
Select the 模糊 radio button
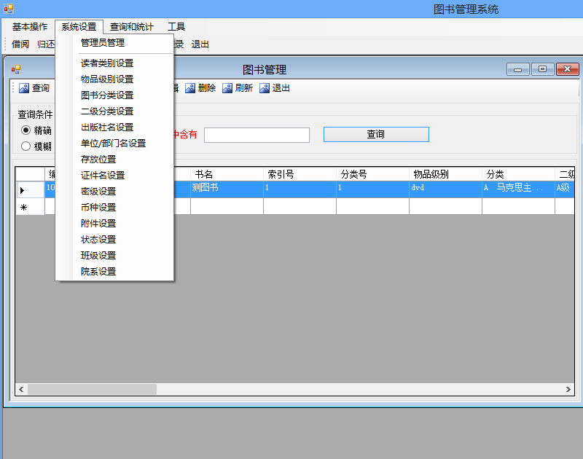(26, 146)
